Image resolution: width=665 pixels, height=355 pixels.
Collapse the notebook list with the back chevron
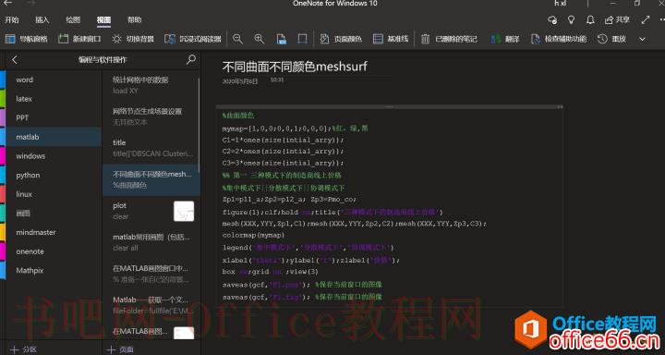15,60
